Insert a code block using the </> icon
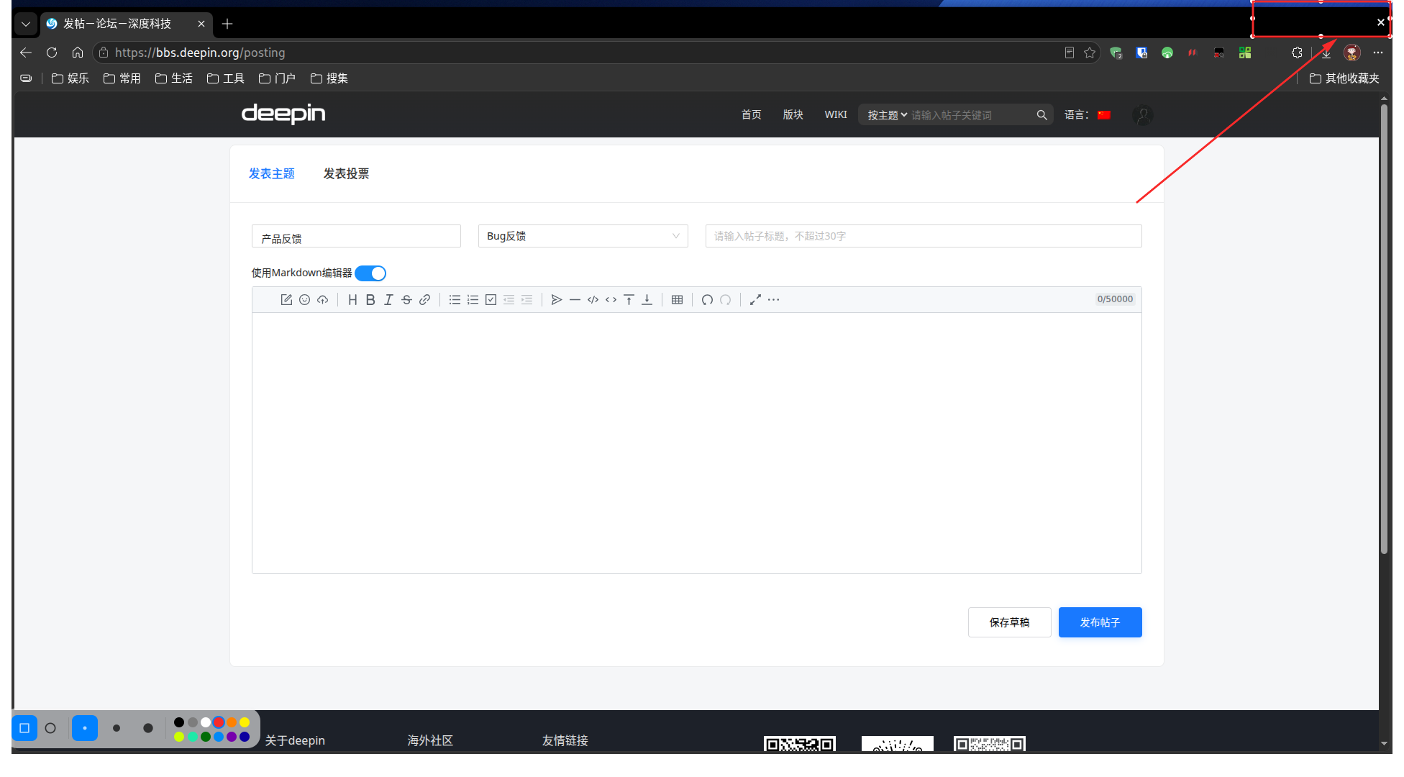This screenshot has width=1404, height=777. point(593,300)
